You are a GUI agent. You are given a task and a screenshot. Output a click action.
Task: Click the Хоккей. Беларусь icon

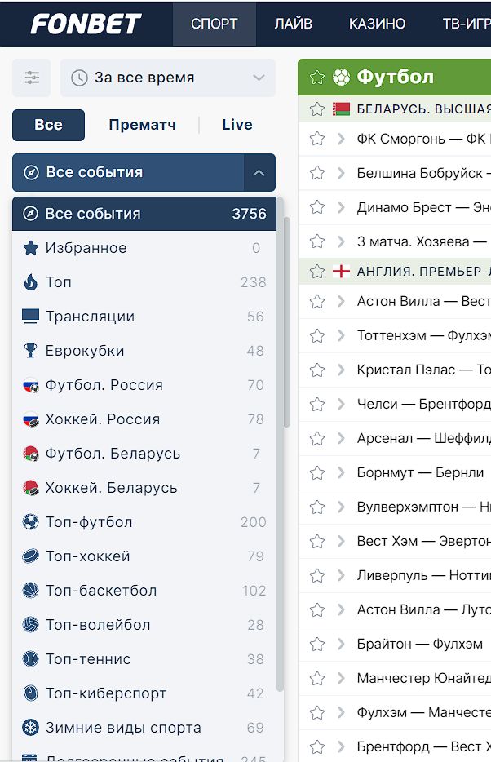31,487
